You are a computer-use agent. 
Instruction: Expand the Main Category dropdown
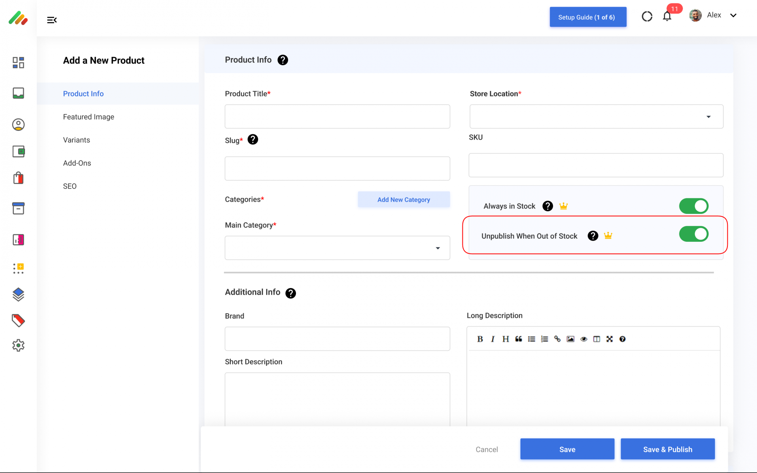337,248
